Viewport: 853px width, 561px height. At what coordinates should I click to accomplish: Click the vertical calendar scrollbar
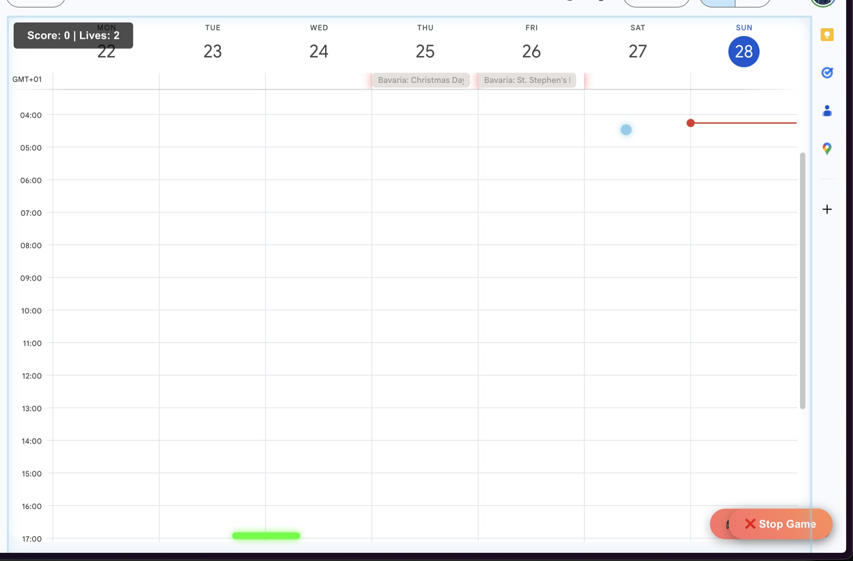coord(802,280)
